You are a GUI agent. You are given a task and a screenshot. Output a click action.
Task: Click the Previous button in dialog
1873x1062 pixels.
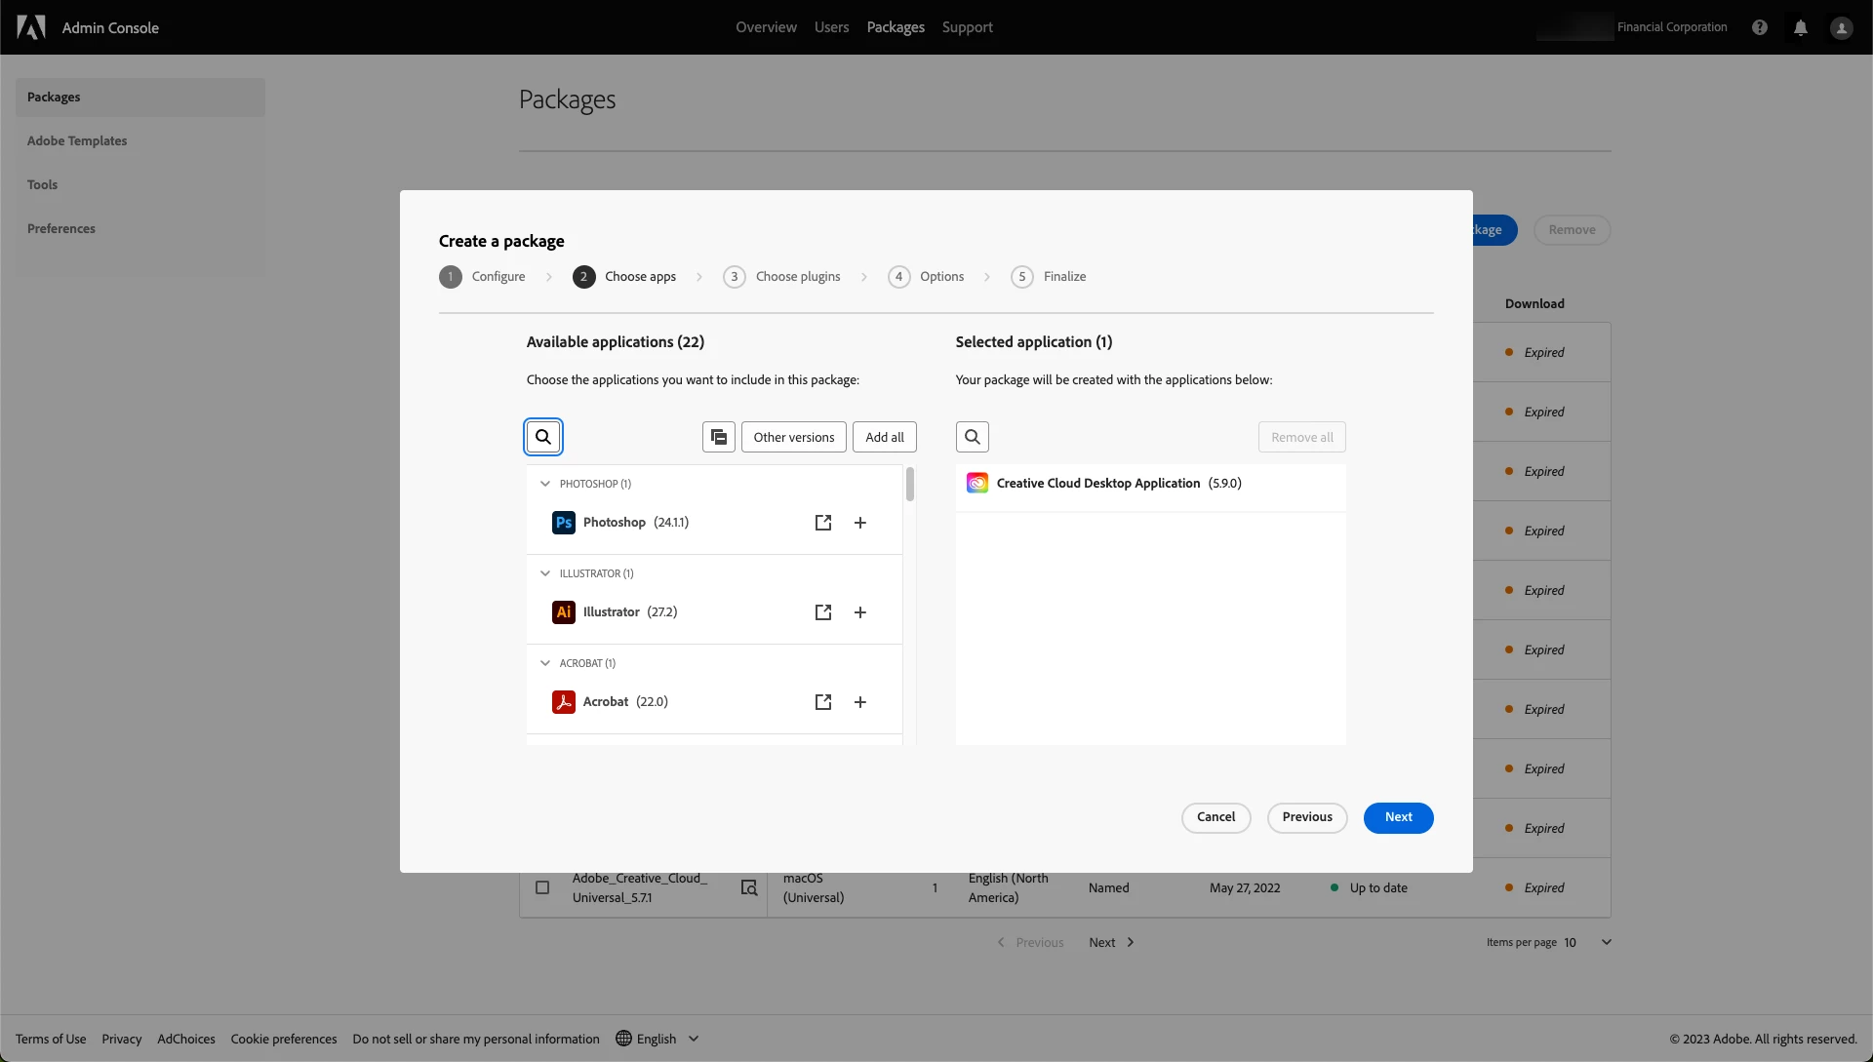coord(1307,817)
